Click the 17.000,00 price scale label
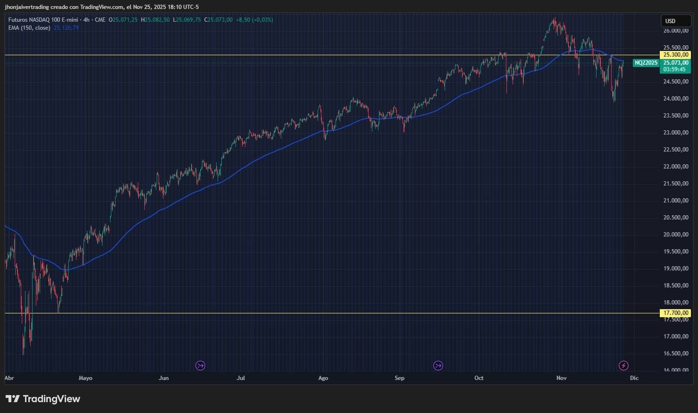This screenshot has height=413, width=698. point(676,337)
